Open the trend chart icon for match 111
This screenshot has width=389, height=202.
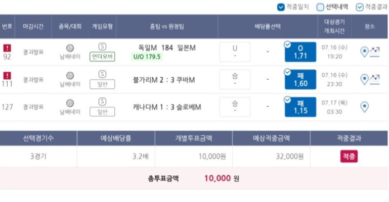coord(375,79)
